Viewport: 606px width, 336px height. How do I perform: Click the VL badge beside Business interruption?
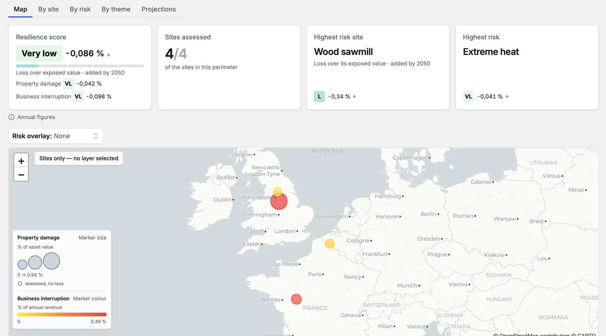click(78, 96)
